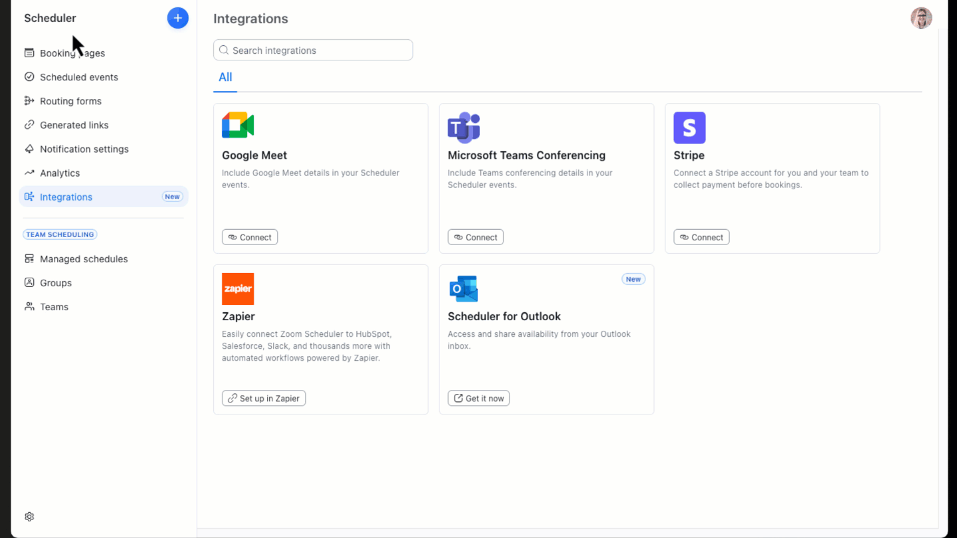The image size is (957, 538).
Task: Click the Analytics trend icon
Action: click(x=29, y=173)
